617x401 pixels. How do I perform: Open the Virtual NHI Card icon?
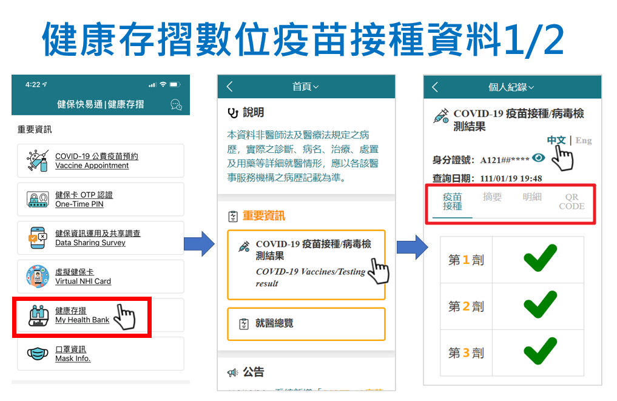coord(38,277)
